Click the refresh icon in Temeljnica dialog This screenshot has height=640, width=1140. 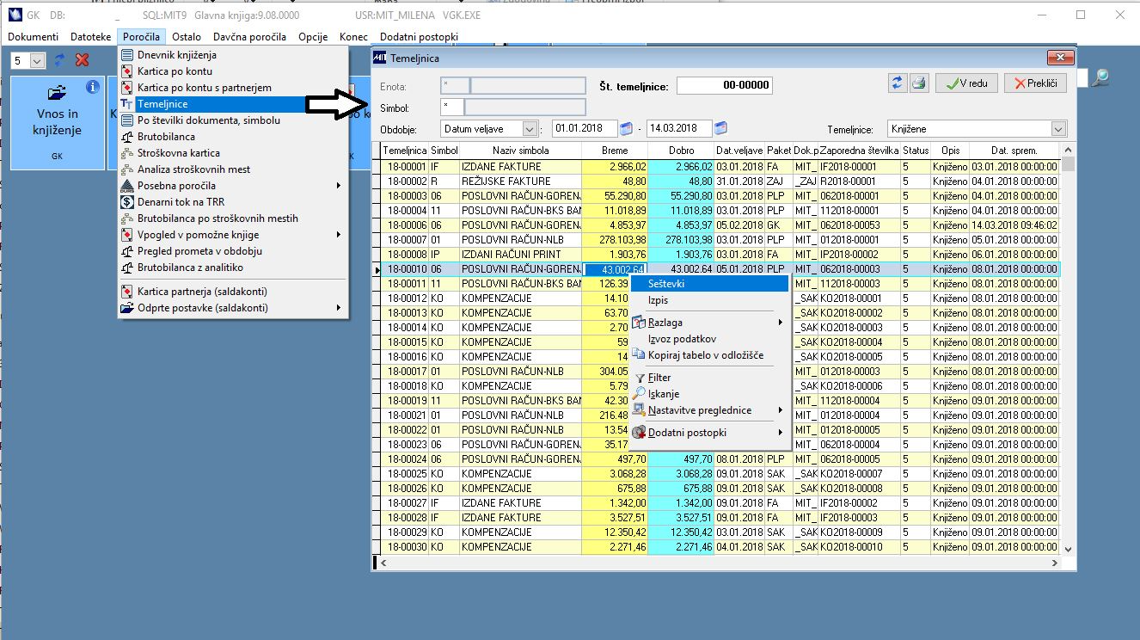click(898, 83)
